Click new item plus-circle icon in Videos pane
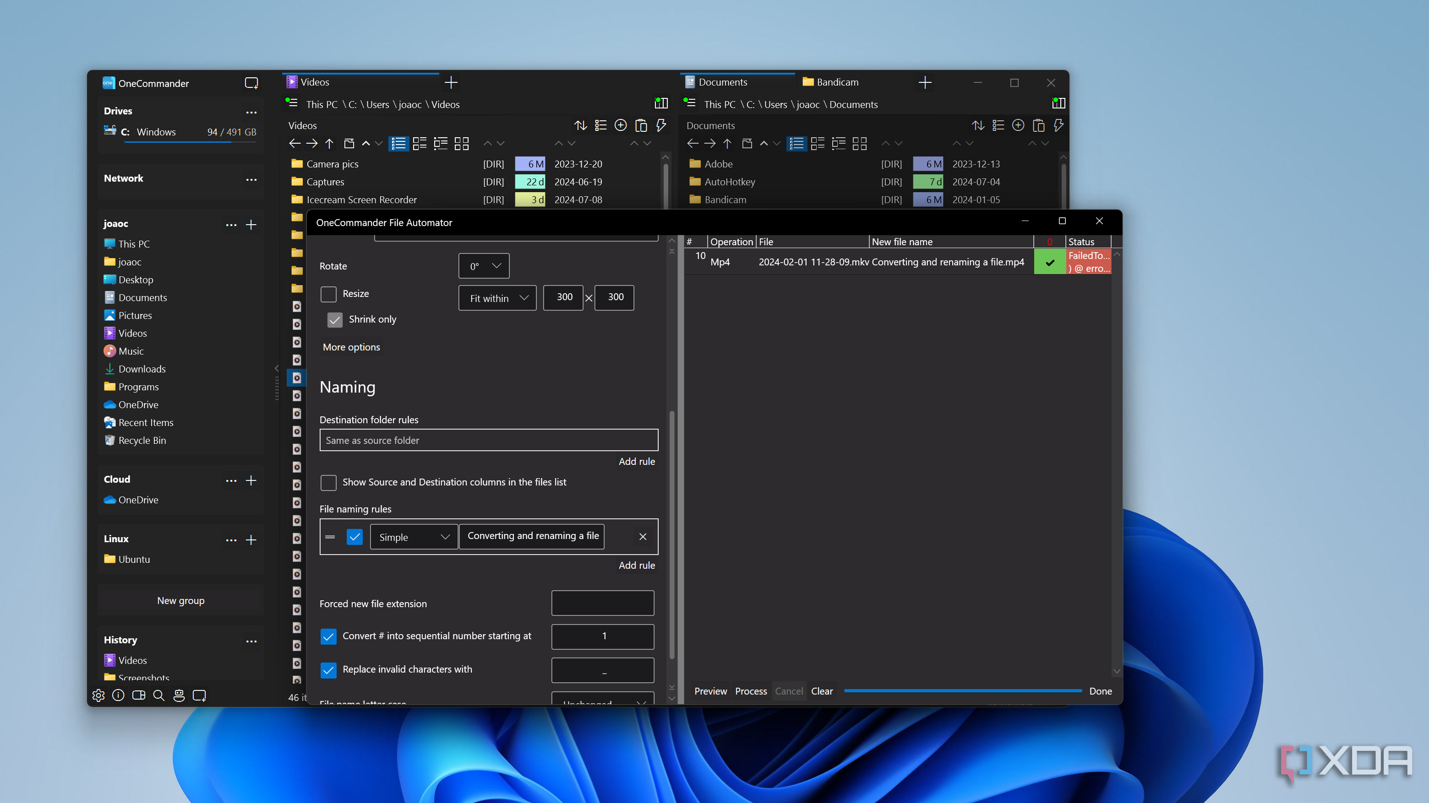The width and height of the screenshot is (1429, 803). 621,125
